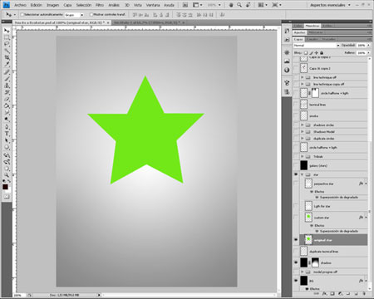Click the Hand tool in application bar

click(x=231, y=5)
